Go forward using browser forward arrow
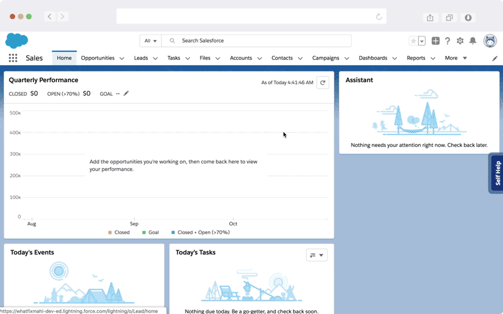 pos(62,16)
